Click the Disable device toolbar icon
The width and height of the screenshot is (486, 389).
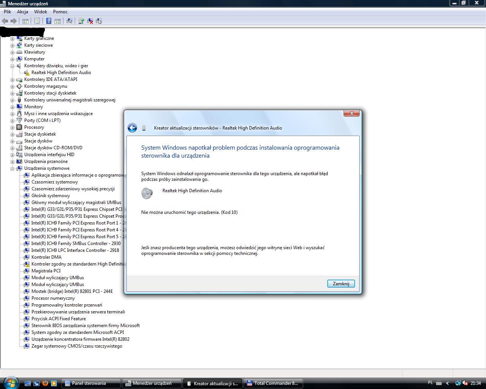99,21
